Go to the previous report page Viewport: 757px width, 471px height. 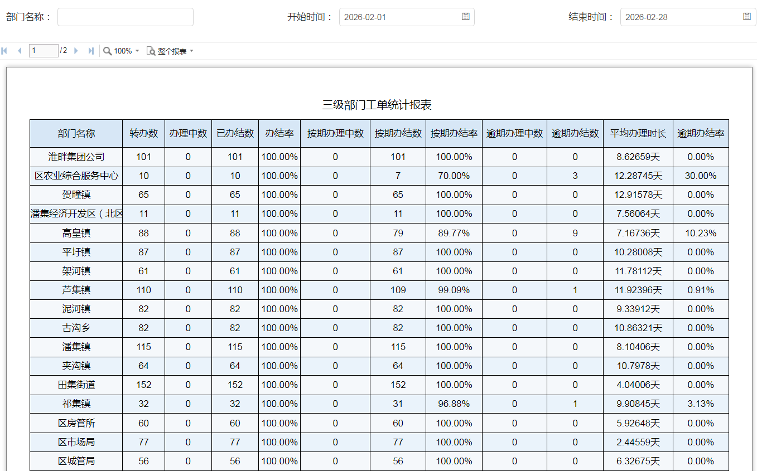coord(20,51)
